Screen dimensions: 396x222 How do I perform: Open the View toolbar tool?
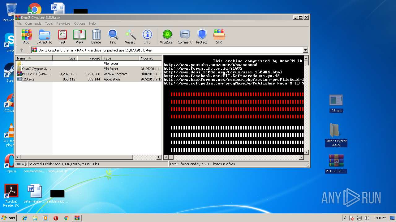click(79, 37)
